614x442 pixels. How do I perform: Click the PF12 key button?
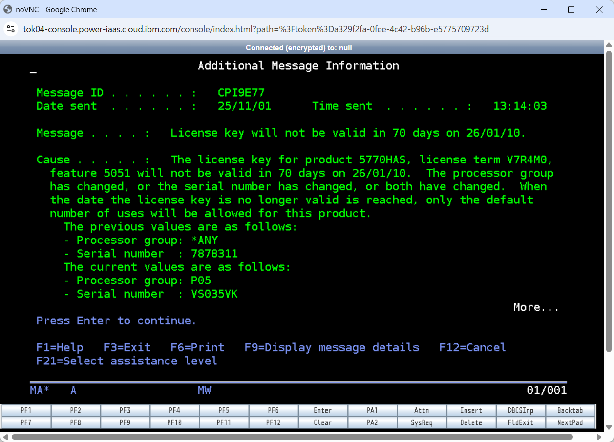274,422
